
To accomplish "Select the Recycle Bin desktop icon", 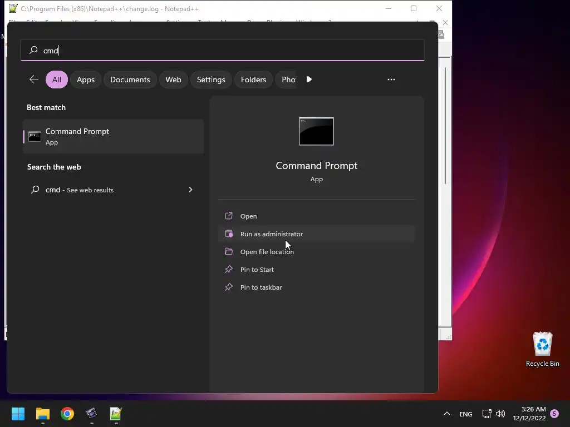I will [542, 349].
